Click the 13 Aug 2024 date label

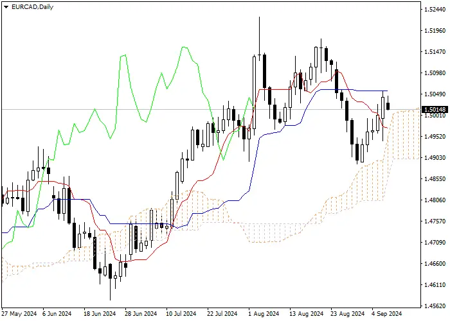click(306, 314)
